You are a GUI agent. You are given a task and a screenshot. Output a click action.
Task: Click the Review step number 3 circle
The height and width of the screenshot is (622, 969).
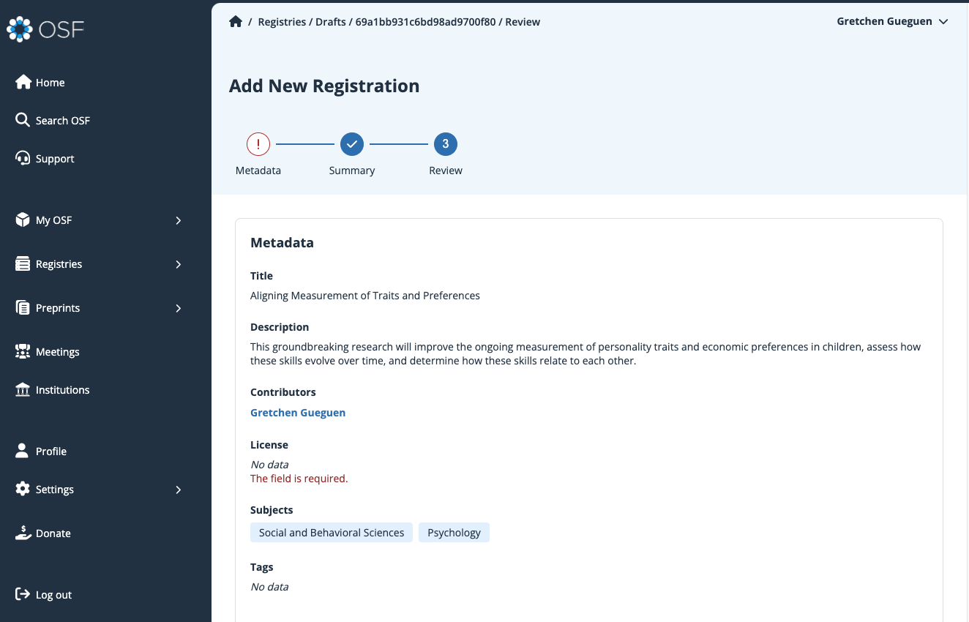tap(446, 144)
